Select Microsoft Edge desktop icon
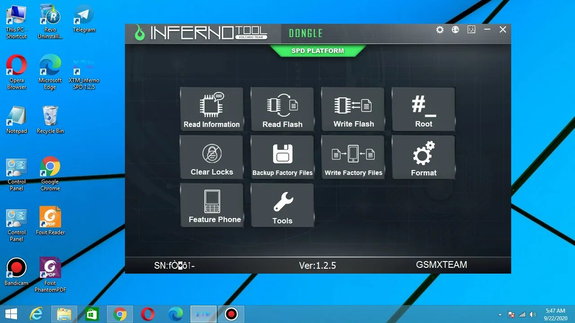The width and height of the screenshot is (575, 323). [x=50, y=72]
